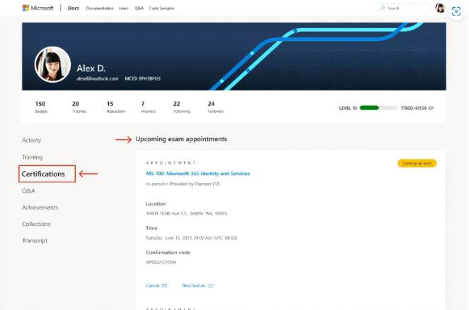Click the Search input field

[405, 8]
